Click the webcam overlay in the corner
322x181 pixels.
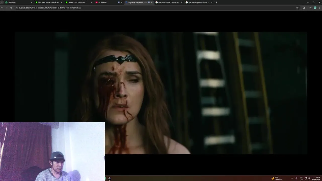(52, 152)
